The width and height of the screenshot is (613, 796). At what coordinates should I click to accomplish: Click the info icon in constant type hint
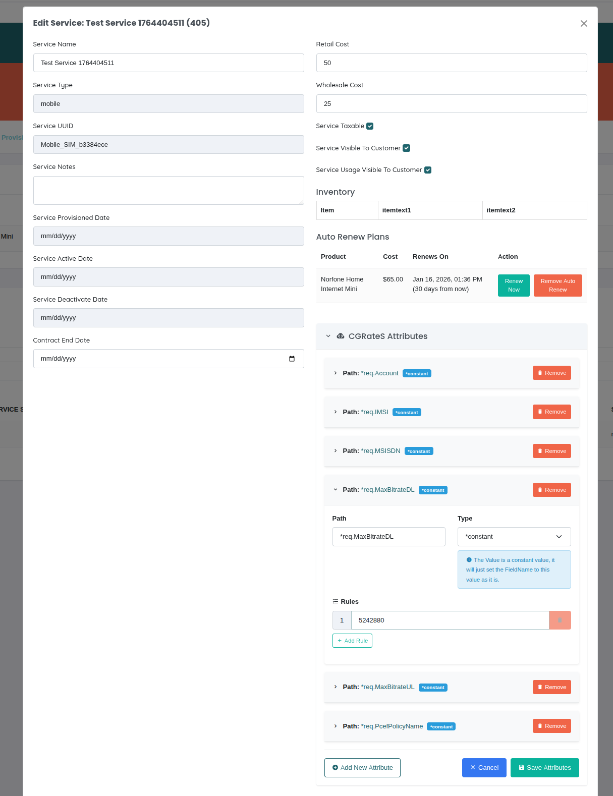point(469,560)
